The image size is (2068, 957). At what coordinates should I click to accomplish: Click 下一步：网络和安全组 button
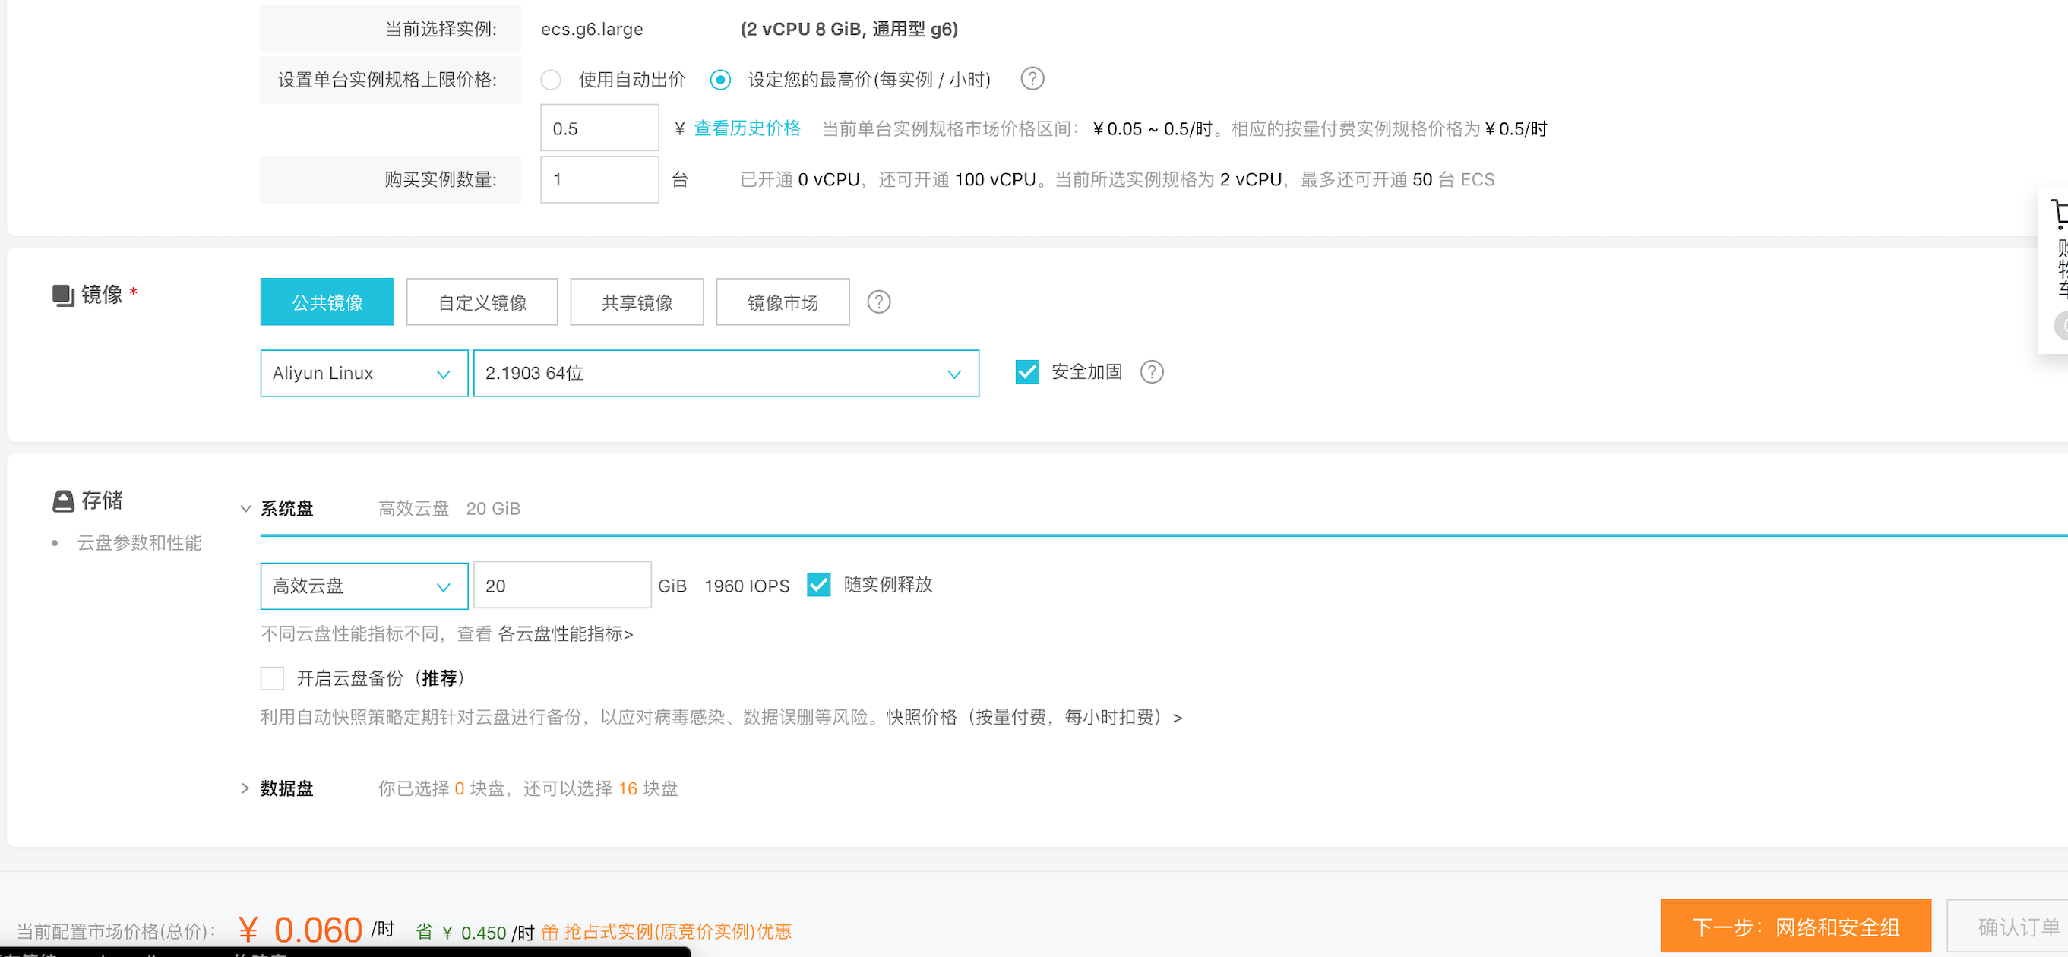pos(1795,927)
